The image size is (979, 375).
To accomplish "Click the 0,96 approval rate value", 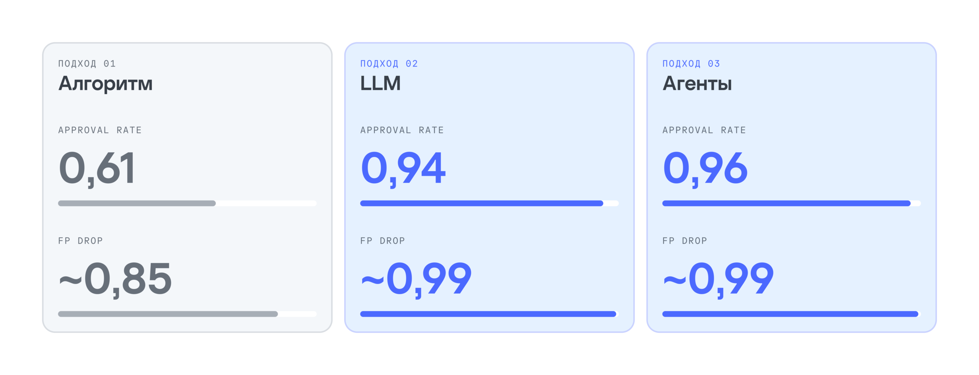I will coord(705,168).
